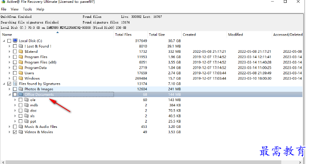Sort by the Modified column header

point(249,35)
